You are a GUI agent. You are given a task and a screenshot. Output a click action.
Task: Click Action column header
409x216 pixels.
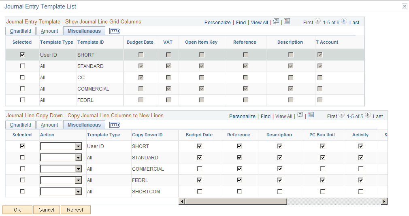(47, 135)
